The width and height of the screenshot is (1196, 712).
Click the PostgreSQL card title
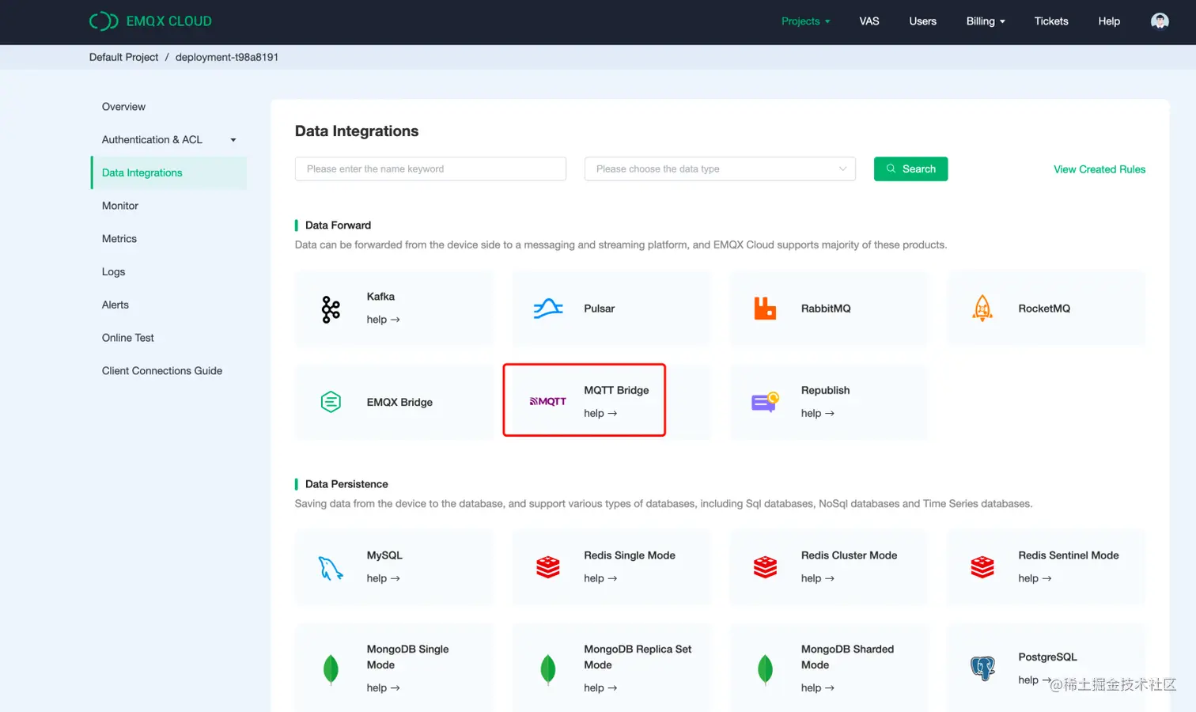coord(1047,657)
